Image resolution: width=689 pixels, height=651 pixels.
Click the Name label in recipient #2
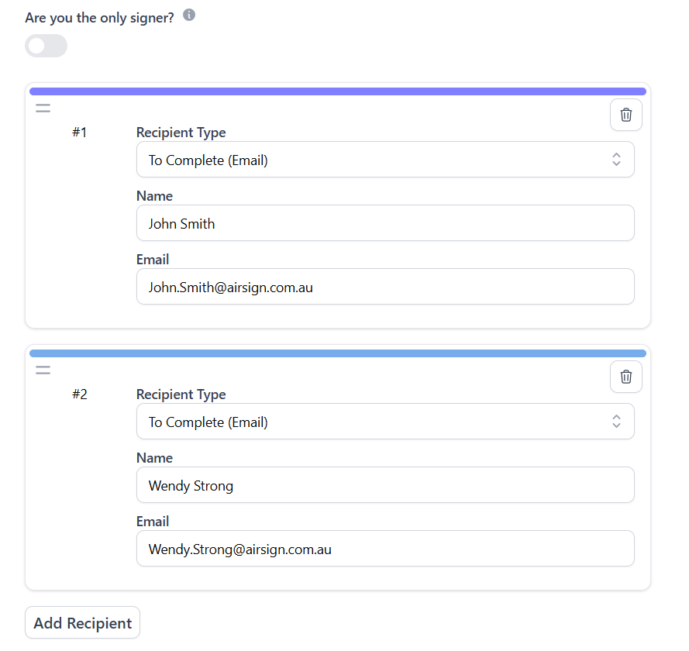pos(154,458)
